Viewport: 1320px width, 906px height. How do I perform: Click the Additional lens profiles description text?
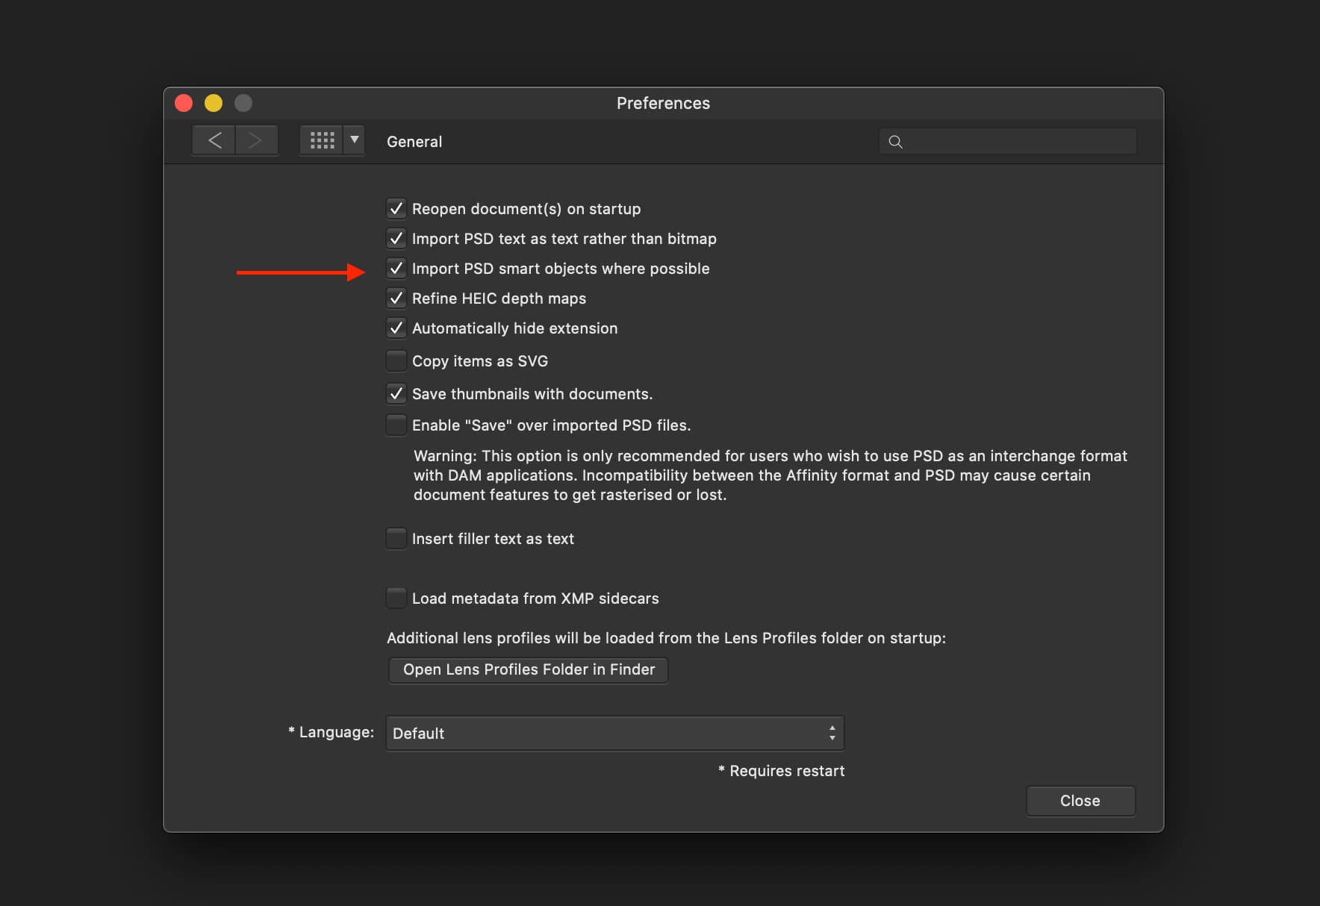666,638
